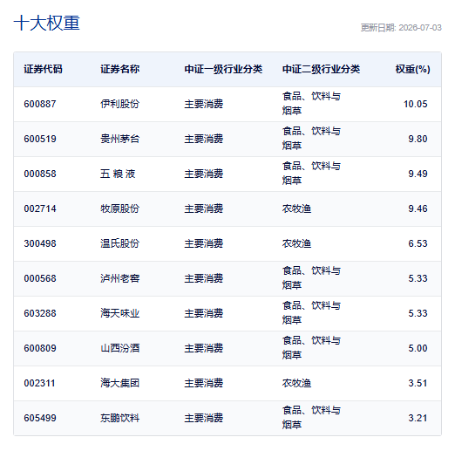Click the 中证二级行业分类 column header
The width and height of the screenshot is (455, 451).
pyautogui.click(x=321, y=69)
